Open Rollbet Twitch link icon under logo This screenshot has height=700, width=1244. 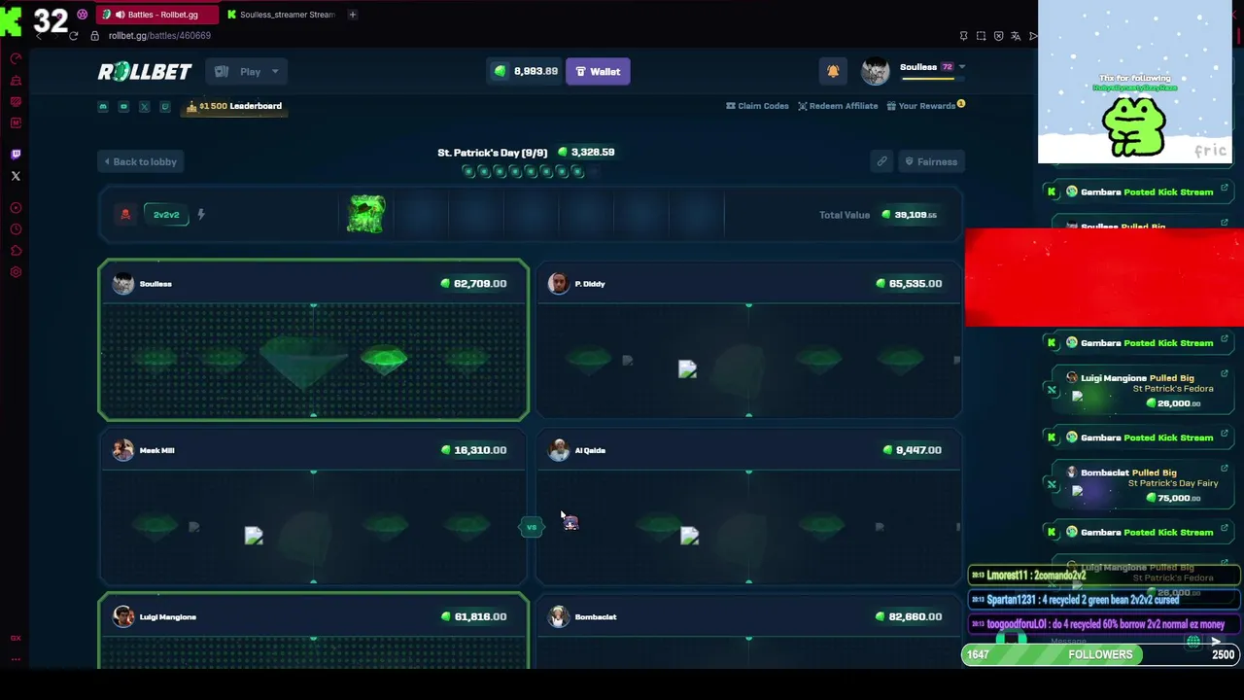(164, 106)
